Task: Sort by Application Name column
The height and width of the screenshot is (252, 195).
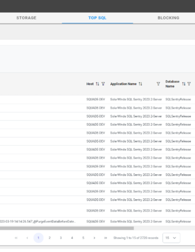Action: click(140, 84)
